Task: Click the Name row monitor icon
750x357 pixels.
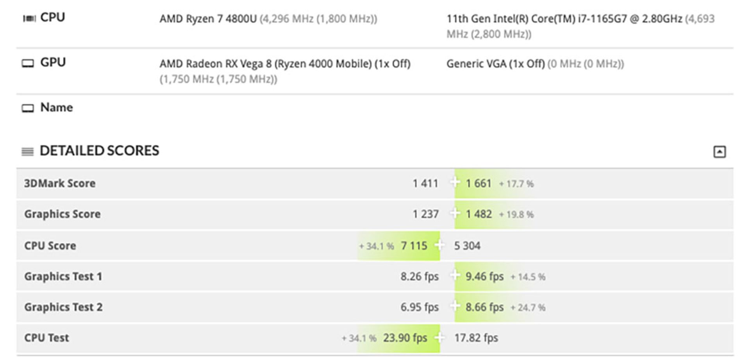Action: 28,108
